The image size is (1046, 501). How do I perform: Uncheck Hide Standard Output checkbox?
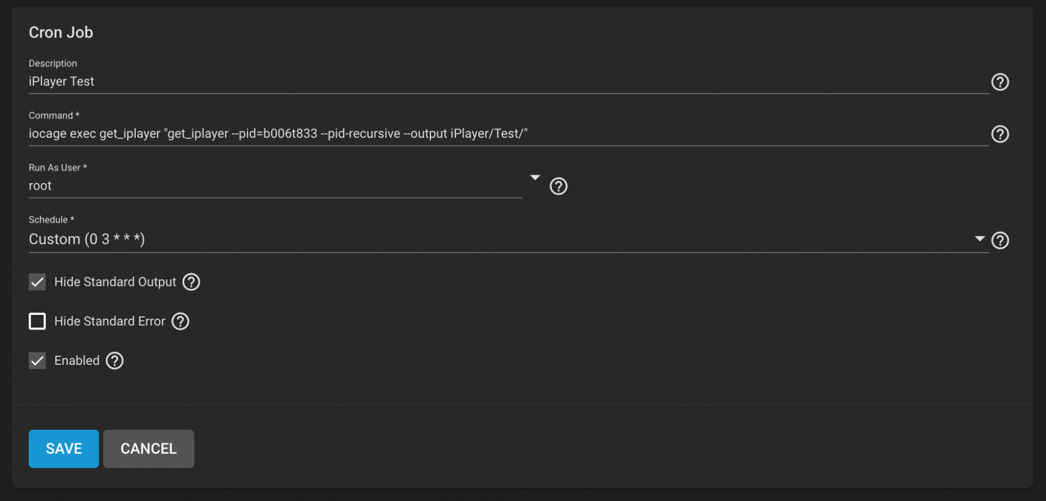37,282
